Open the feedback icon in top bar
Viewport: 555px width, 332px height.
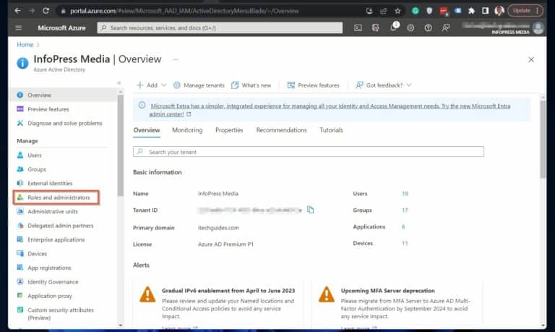[x=446, y=27]
